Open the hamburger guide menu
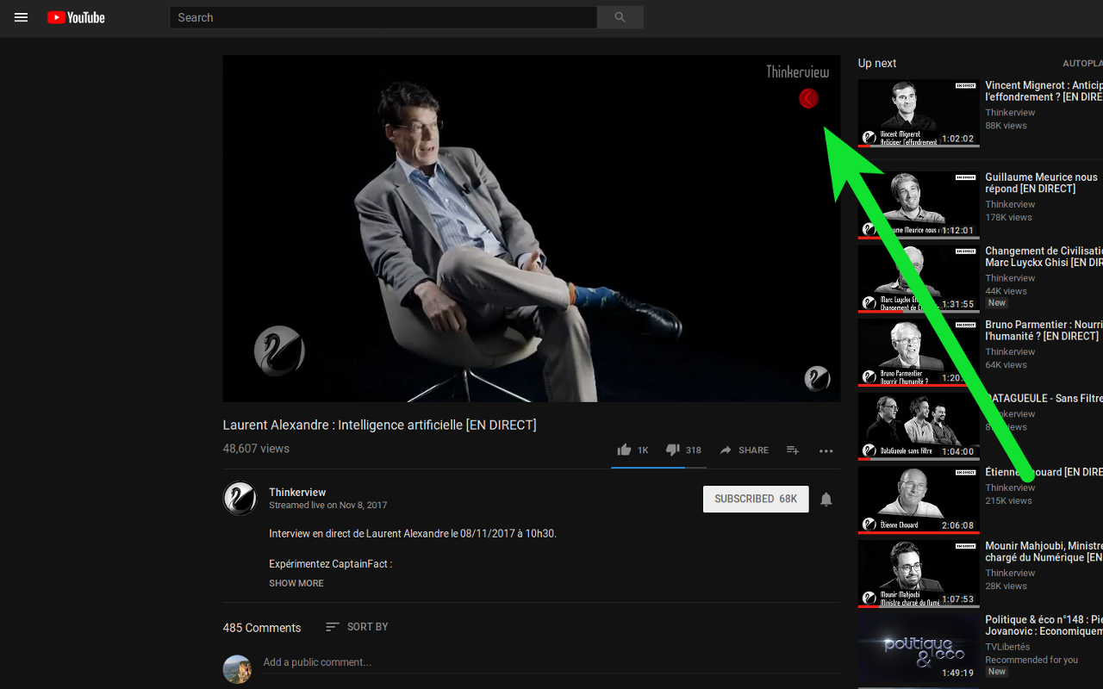Screen dimensions: 1103x689 [22, 17]
